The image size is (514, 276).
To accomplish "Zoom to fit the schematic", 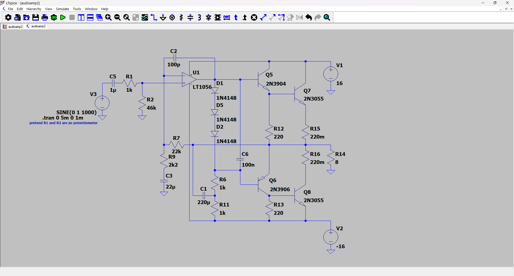I will point(127,18).
